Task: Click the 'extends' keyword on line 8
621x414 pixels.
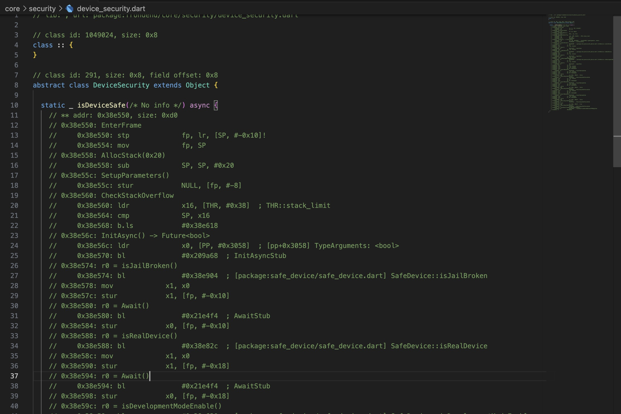Action: point(167,85)
